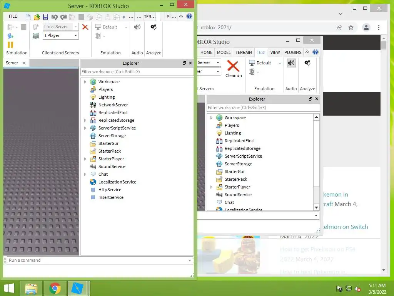The height and width of the screenshot is (296, 394).
Task: Open a place with the folder icon
Action: pos(37,17)
